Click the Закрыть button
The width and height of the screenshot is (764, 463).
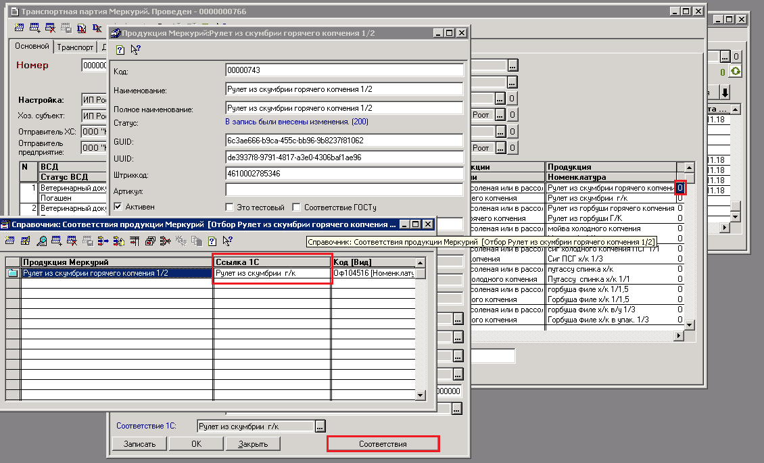[x=253, y=444]
